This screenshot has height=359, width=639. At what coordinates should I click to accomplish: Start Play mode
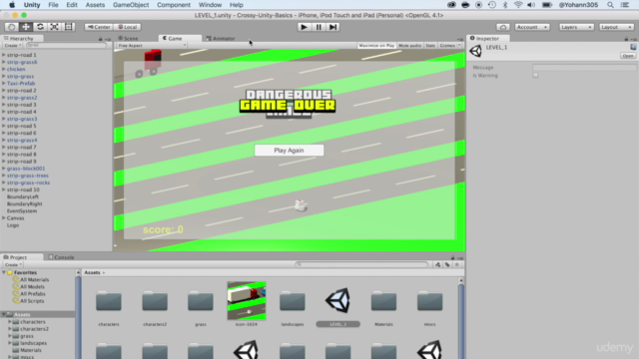point(304,27)
